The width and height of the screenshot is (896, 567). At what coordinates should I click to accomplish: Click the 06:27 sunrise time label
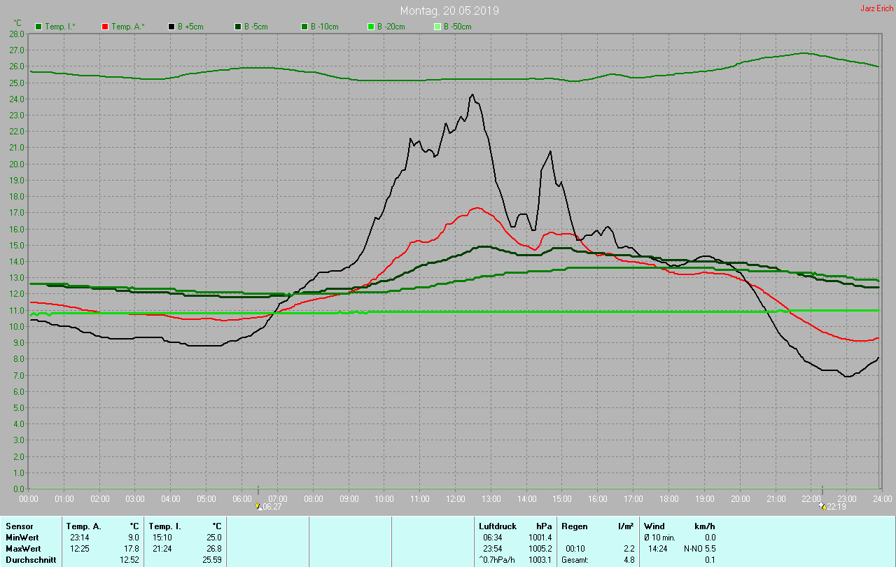click(x=272, y=507)
